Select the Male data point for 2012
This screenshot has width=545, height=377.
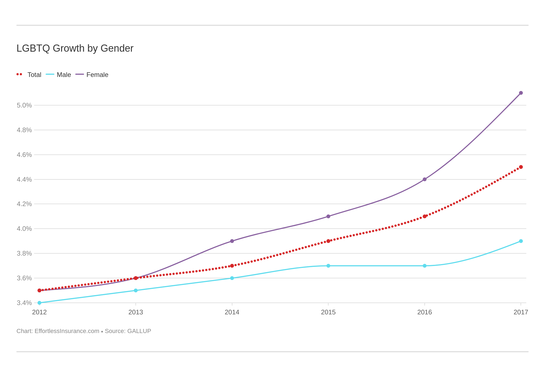pyautogui.click(x=39, y=303)
